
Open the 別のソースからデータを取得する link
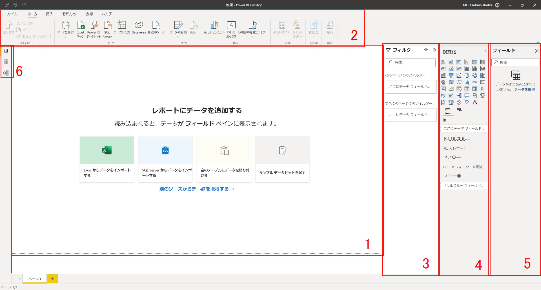197,189
